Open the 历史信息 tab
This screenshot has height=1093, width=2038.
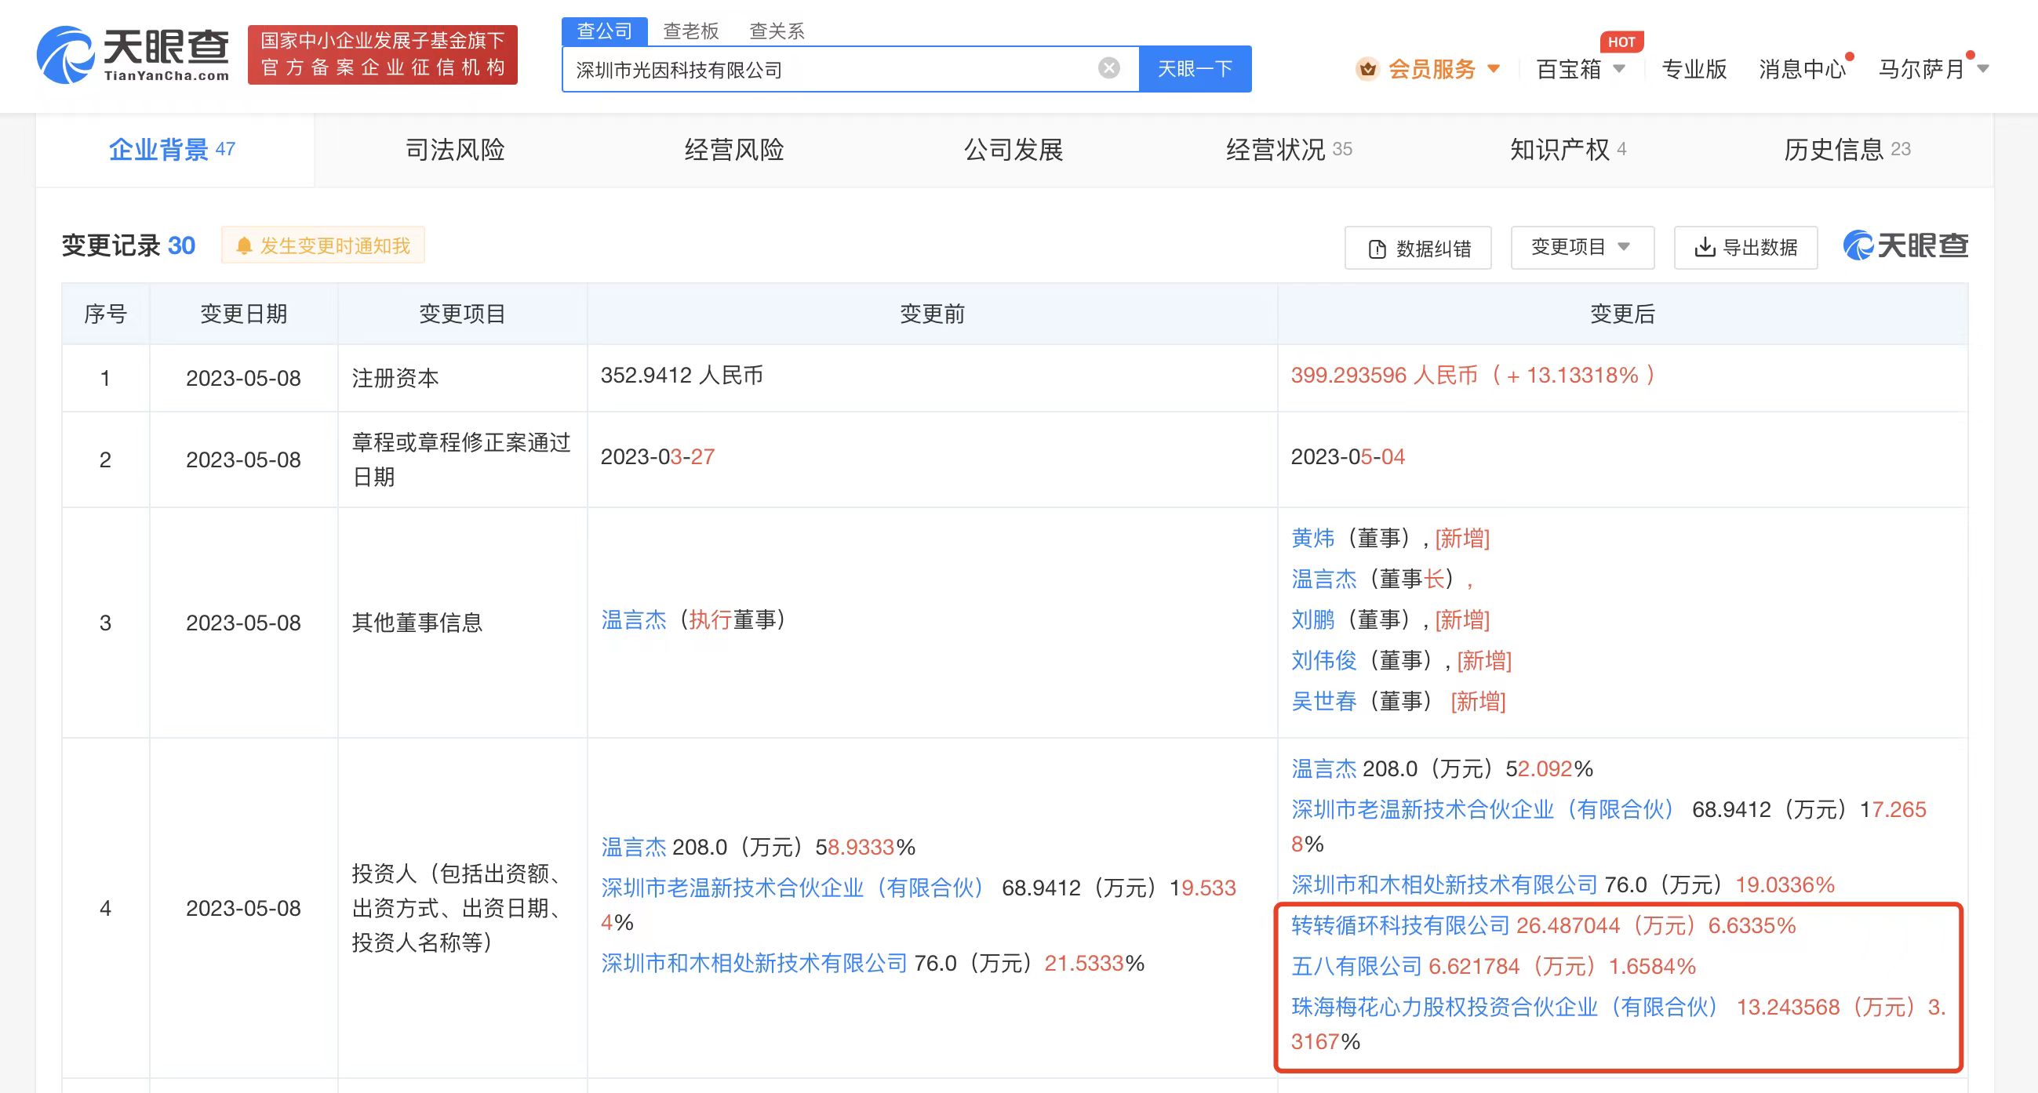tap(1847, 150)
